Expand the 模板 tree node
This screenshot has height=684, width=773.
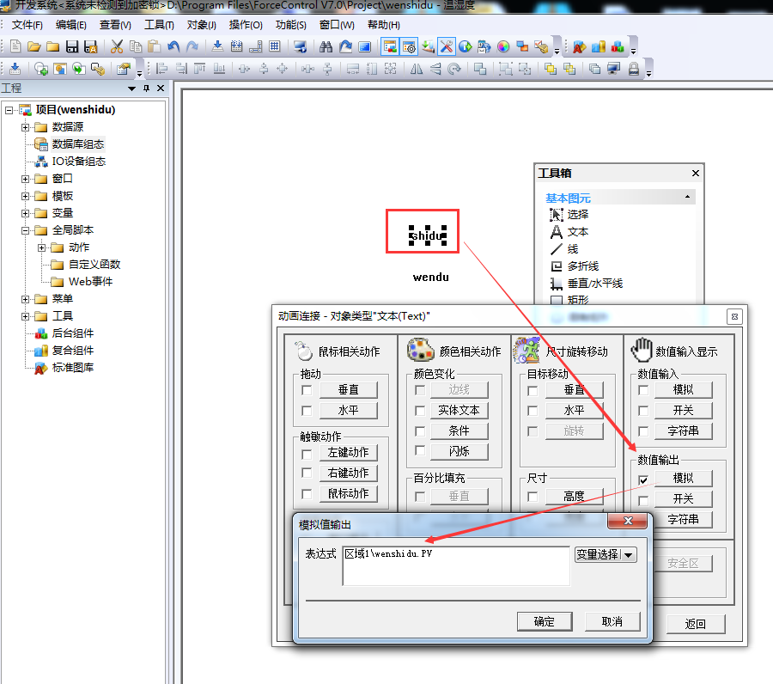25,196
